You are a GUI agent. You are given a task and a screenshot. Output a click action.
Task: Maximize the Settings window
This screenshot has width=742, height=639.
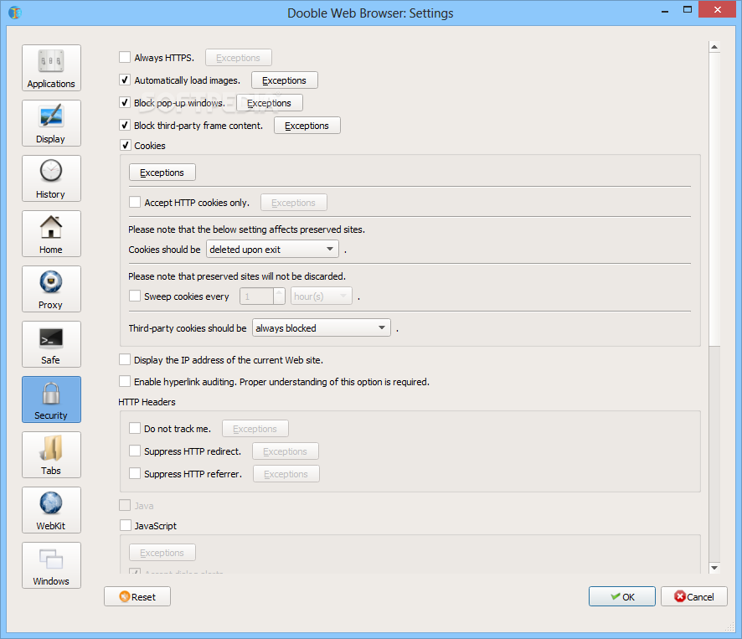click(688, 9)
